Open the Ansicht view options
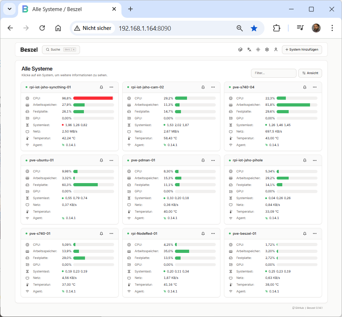342x317 pixels. point(310,73)
